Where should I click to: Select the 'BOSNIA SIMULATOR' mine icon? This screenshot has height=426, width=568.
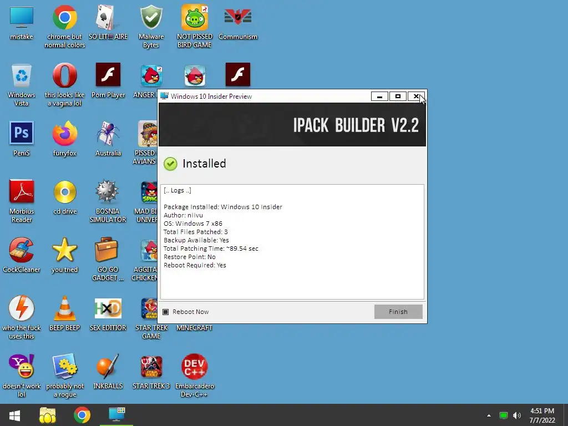(x=108, y=191)
